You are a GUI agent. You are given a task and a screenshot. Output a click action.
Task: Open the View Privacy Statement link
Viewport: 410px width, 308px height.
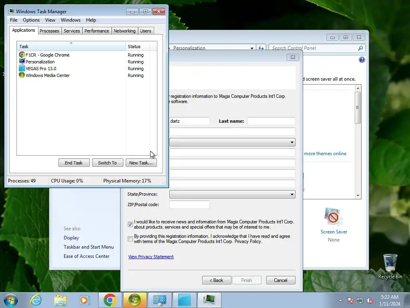coord(151,257)
